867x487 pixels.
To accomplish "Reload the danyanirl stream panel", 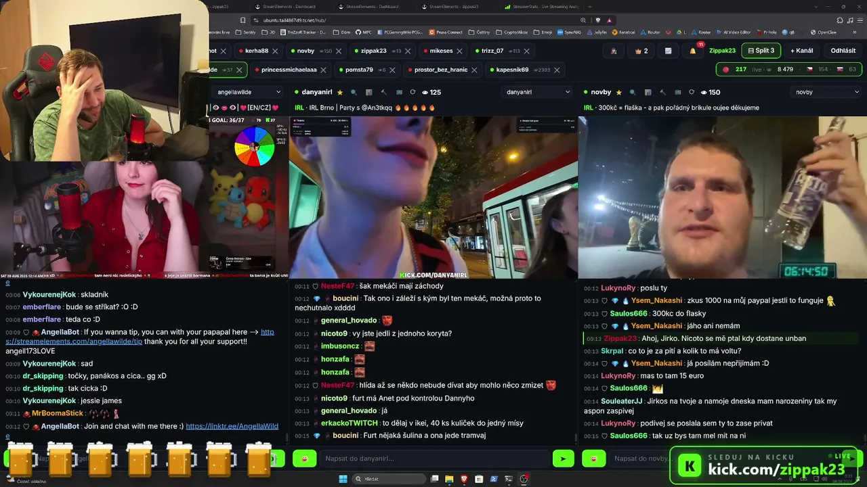I will (x=413, y=92).
